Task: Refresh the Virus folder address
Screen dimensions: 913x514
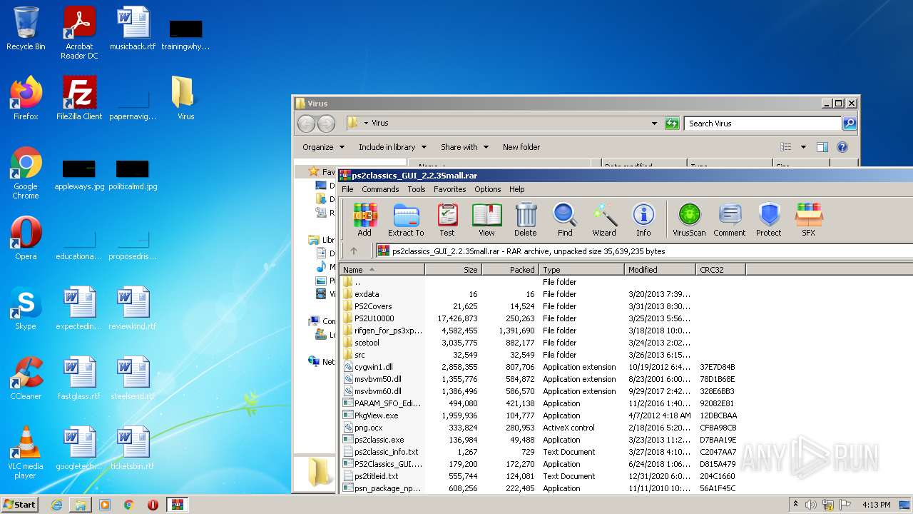Action: [672, 124]
